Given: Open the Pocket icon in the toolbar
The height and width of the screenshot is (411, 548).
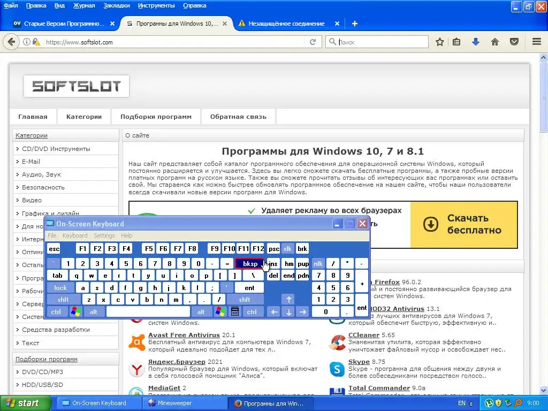Looking at the screenshot, I should click(x=514, y=42).
